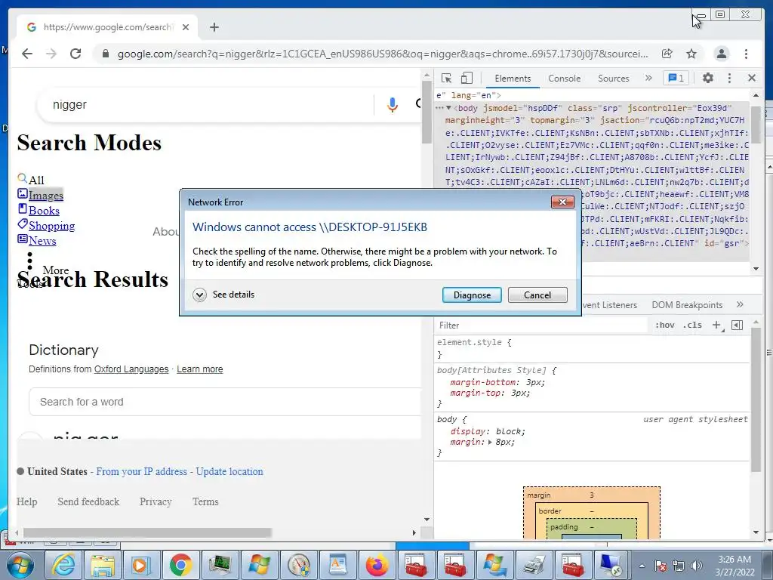Screen dimensions: 773x580
Task: Open the Shopping search mode link
Action: 52,226
